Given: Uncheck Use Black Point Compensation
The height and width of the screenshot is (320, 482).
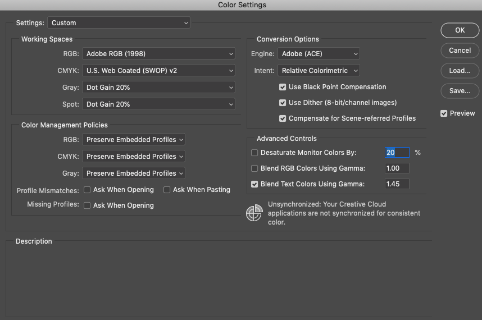Looking at the screenshot, I should [x=283, y=87].
